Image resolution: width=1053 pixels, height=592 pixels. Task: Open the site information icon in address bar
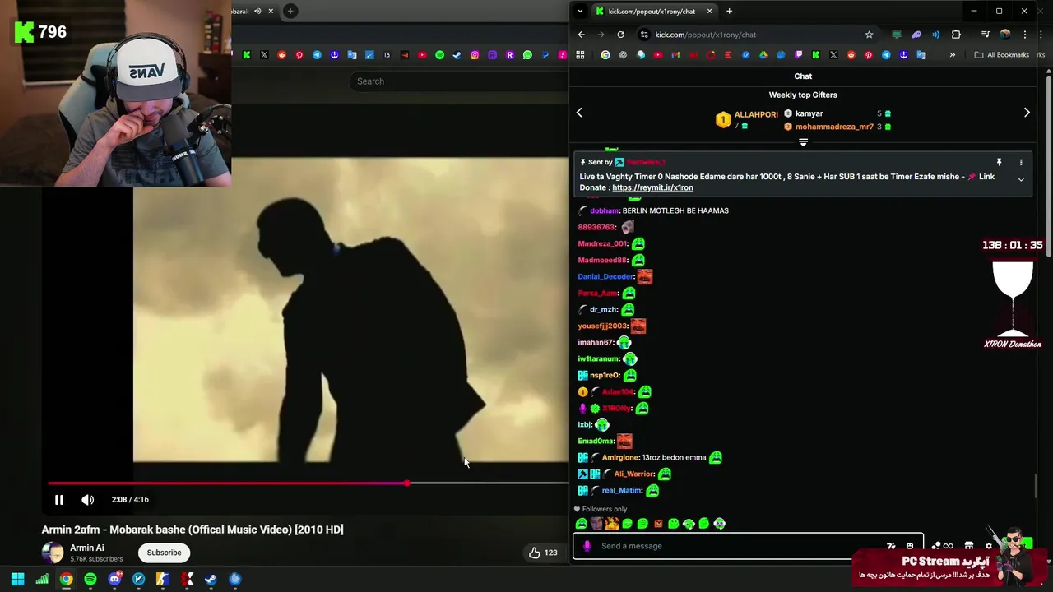tap(644, 35)
